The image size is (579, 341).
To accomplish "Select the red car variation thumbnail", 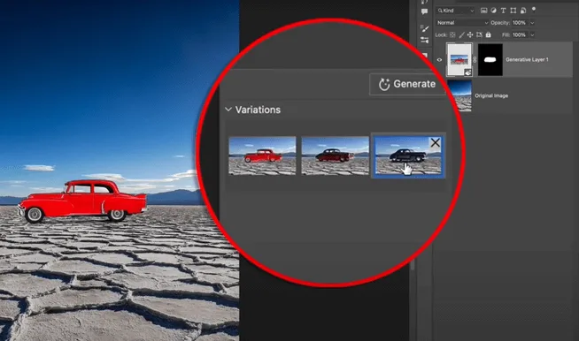I will [262, 156].
